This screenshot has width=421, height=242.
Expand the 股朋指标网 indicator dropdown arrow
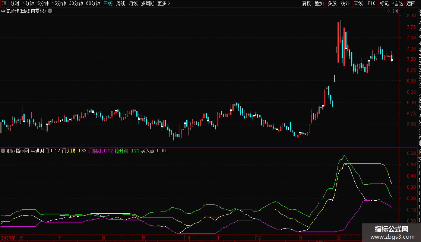(3, 151)
